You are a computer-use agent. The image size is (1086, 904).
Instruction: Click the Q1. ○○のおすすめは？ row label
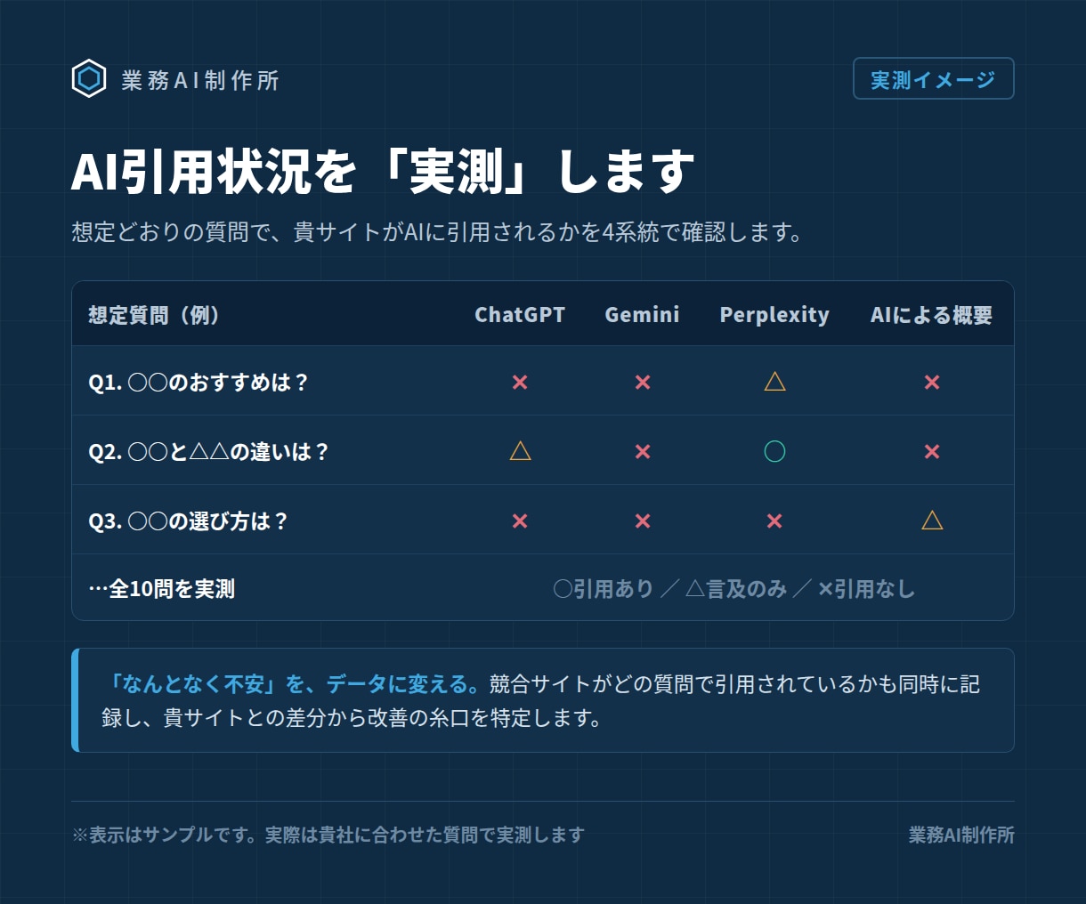[x=199, y=382]
